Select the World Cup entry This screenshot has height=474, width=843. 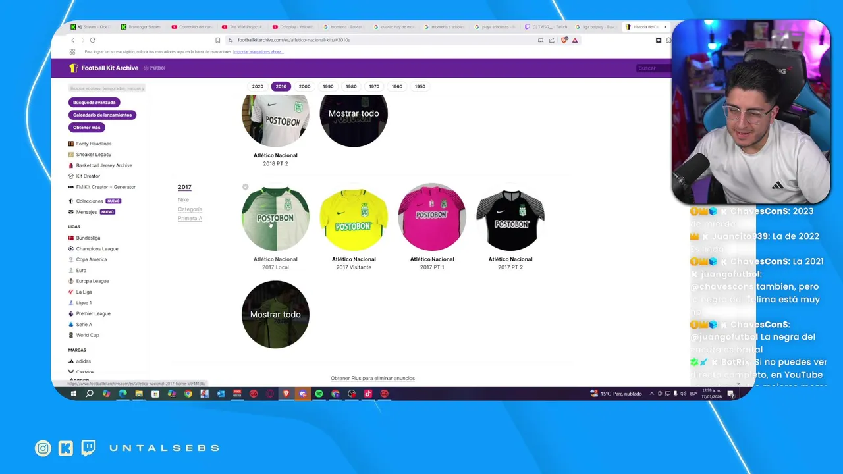[86, 335]
